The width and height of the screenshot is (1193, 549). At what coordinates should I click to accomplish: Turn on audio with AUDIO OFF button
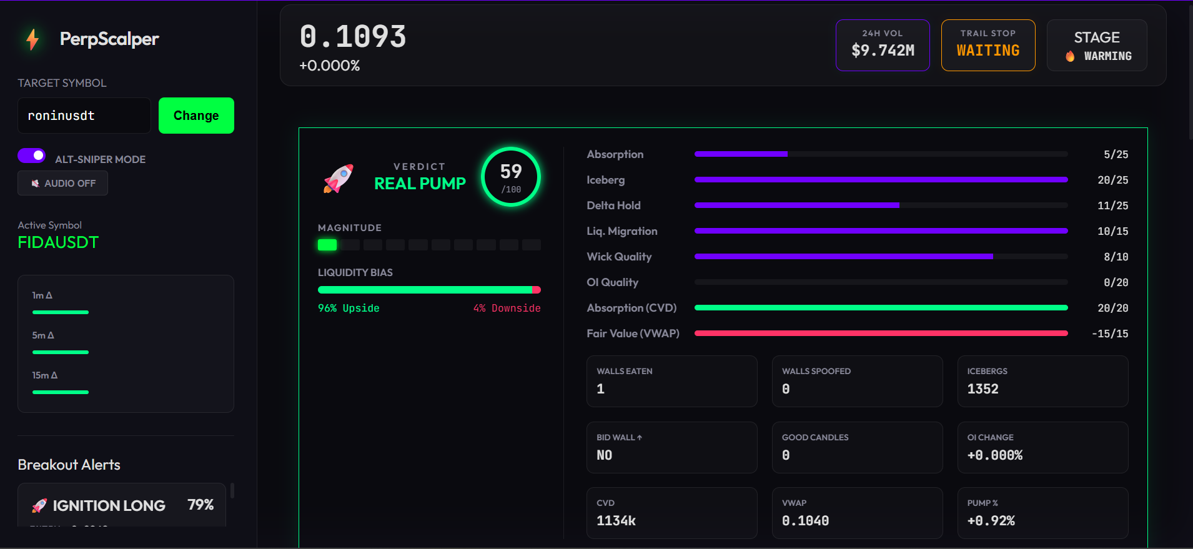62,184
